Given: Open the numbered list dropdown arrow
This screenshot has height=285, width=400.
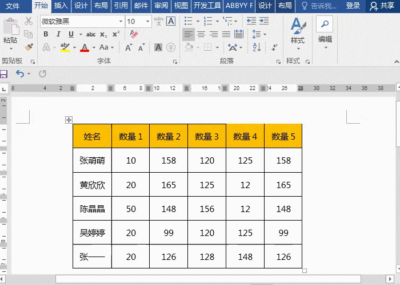Looking at the screenshot, I should click(x=217, y=22).
